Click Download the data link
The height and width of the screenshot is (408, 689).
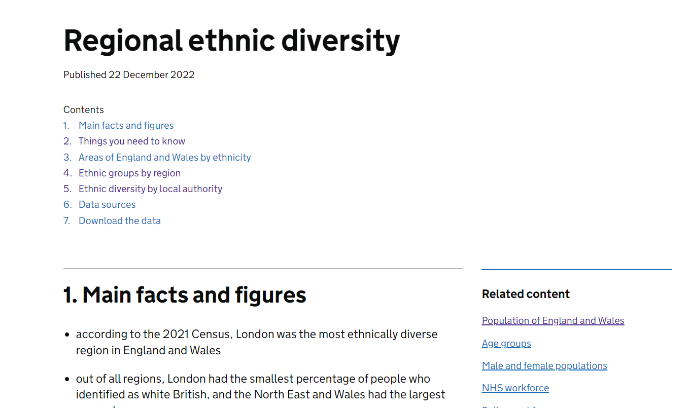119,221
